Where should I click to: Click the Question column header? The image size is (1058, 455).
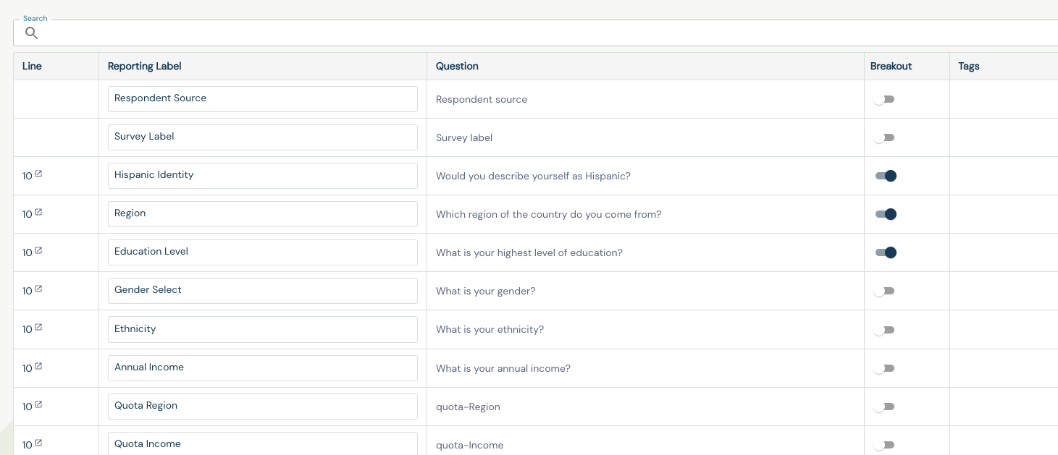click(x=457, y=66)
